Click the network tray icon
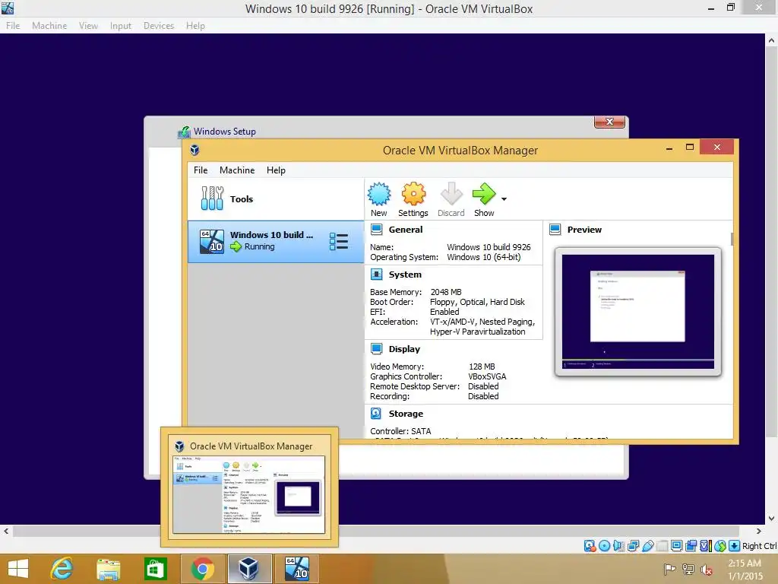This screenshot has height=584, width=778. 688,569
